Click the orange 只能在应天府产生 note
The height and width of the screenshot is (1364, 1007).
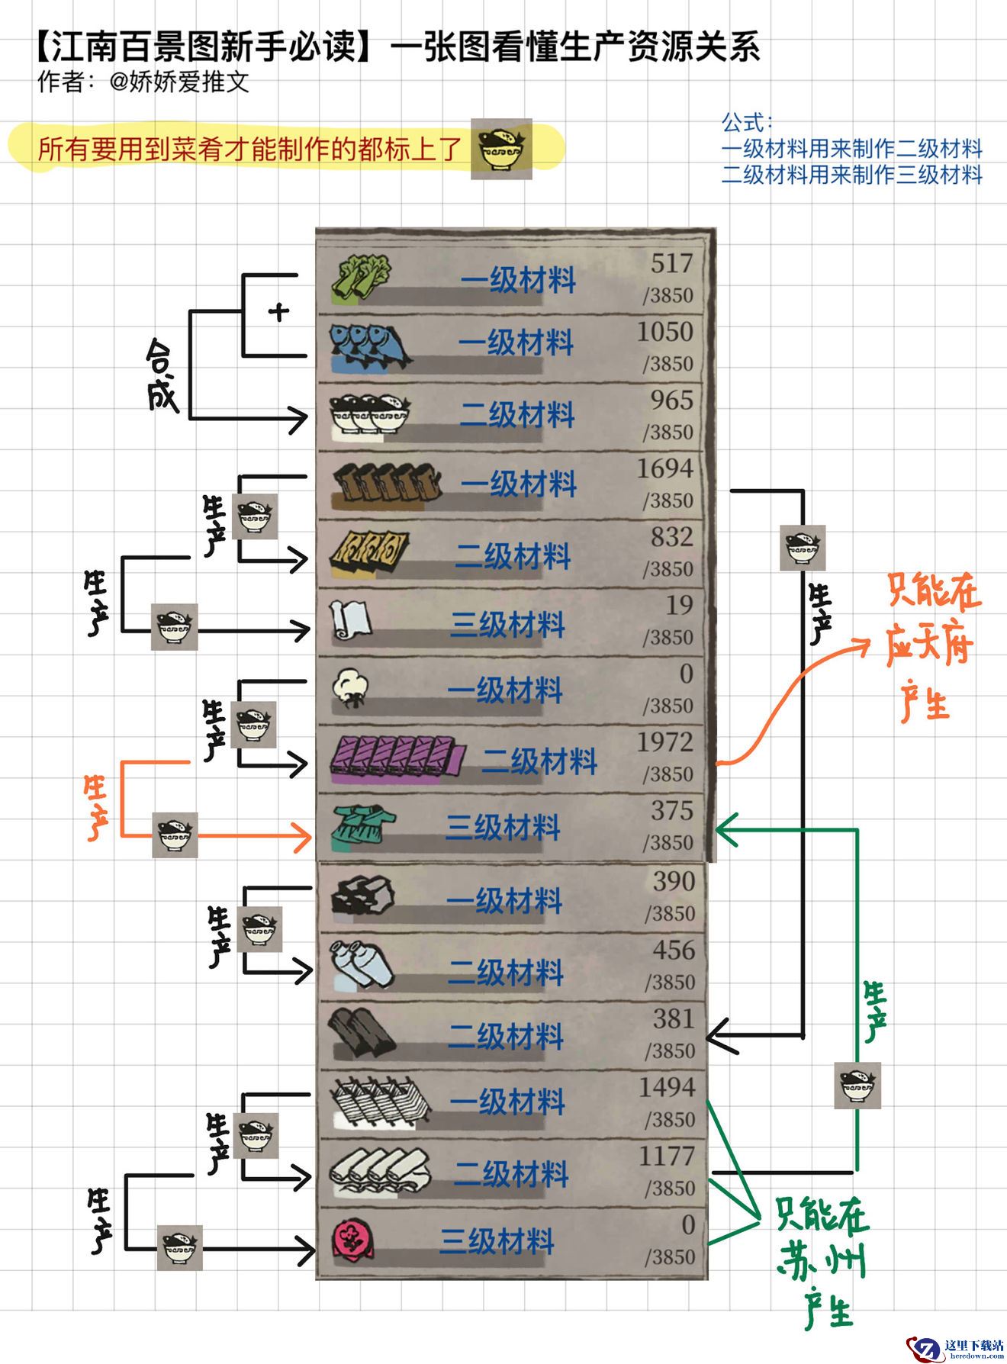coord(931,647)
